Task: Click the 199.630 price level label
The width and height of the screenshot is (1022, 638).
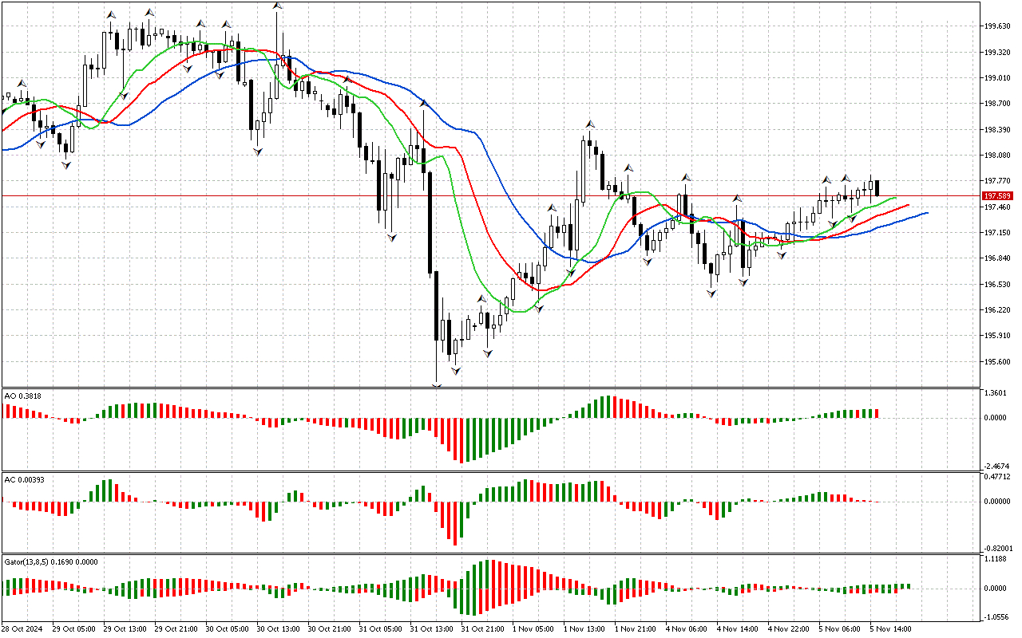Action: click(x=999, y=26)
